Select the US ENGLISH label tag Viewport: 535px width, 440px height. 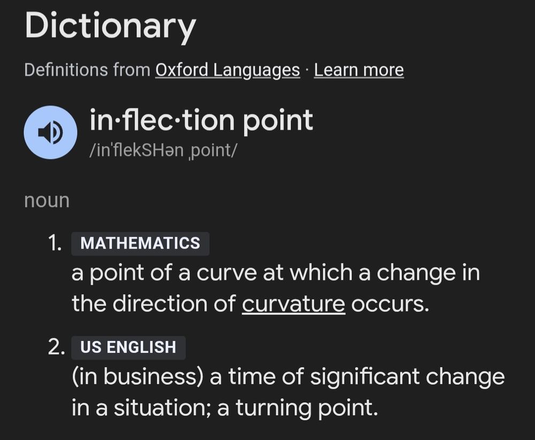[x=128, y=347]
